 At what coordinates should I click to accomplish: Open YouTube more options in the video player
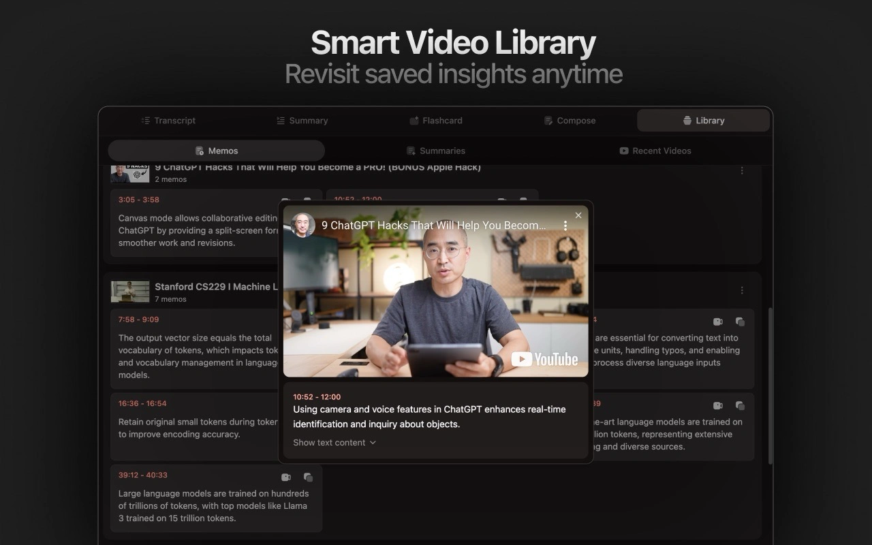pyautogui.click(x=565, y=225)
